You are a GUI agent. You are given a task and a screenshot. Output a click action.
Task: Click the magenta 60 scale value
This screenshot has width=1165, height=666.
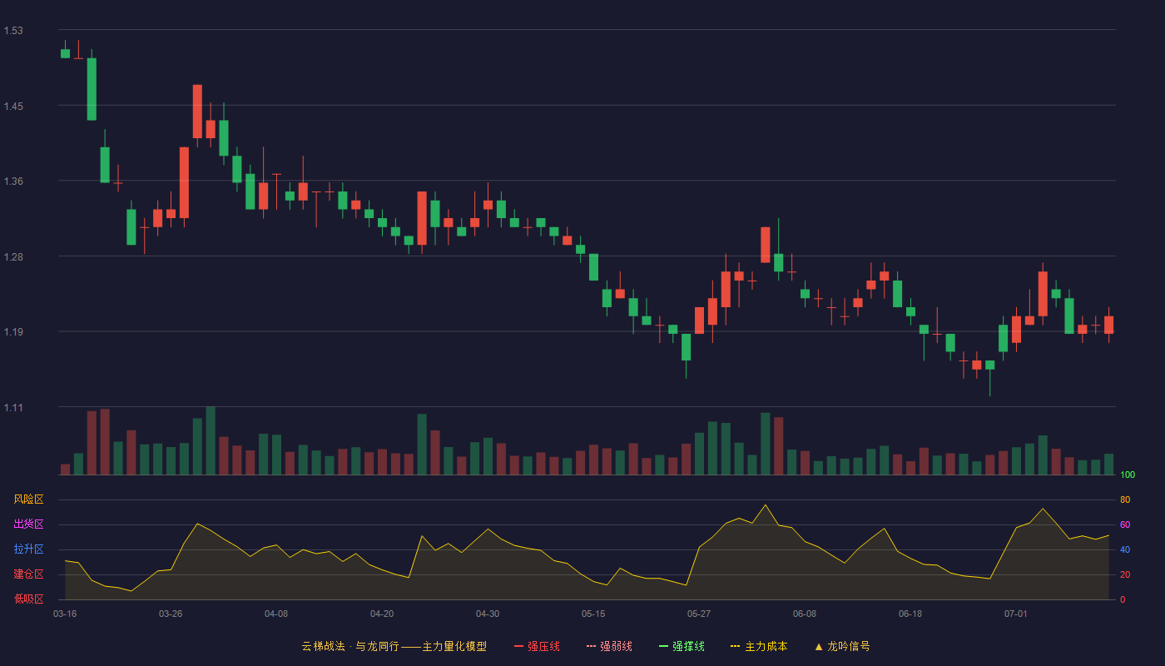tap(1125, 524)
